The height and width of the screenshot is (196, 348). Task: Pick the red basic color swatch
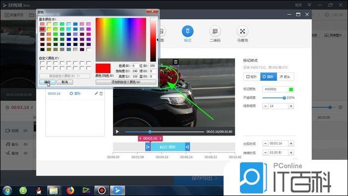pyautogui.click(x=42, y=29)
